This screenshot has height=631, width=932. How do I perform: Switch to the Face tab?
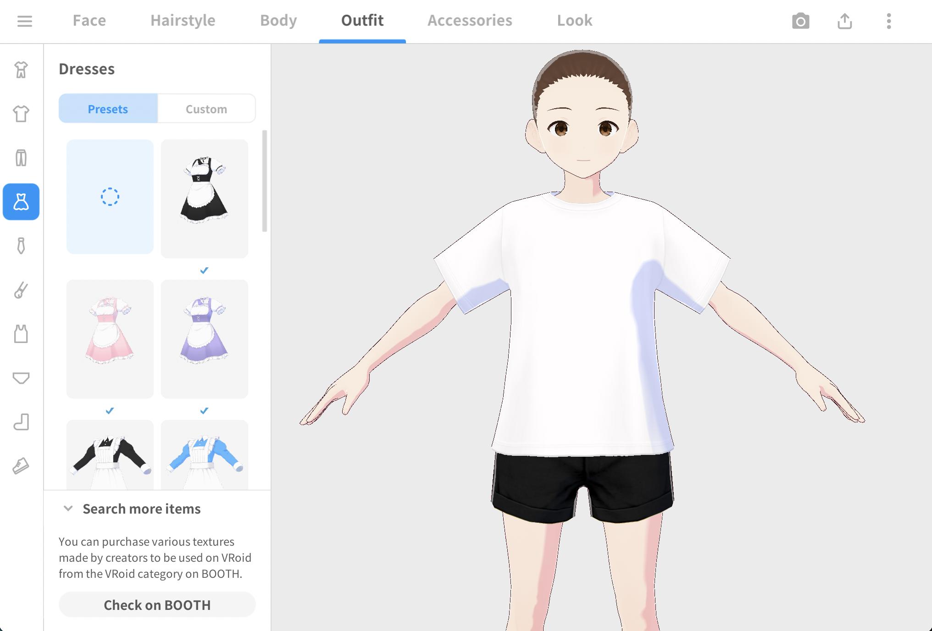pyautogui.click(x=89, y=21)
